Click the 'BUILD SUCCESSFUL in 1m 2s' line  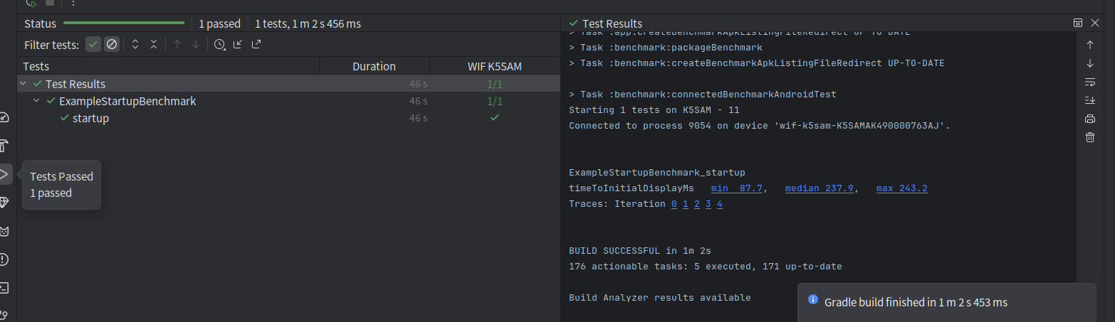point(640,251)
